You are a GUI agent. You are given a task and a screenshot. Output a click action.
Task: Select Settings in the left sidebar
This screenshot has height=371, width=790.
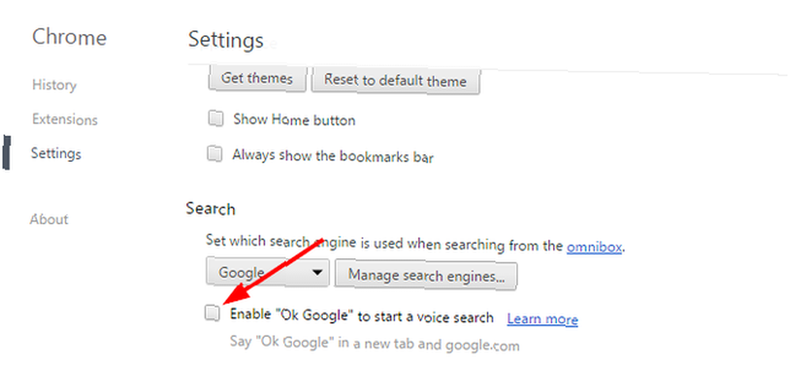coord(56,153)
